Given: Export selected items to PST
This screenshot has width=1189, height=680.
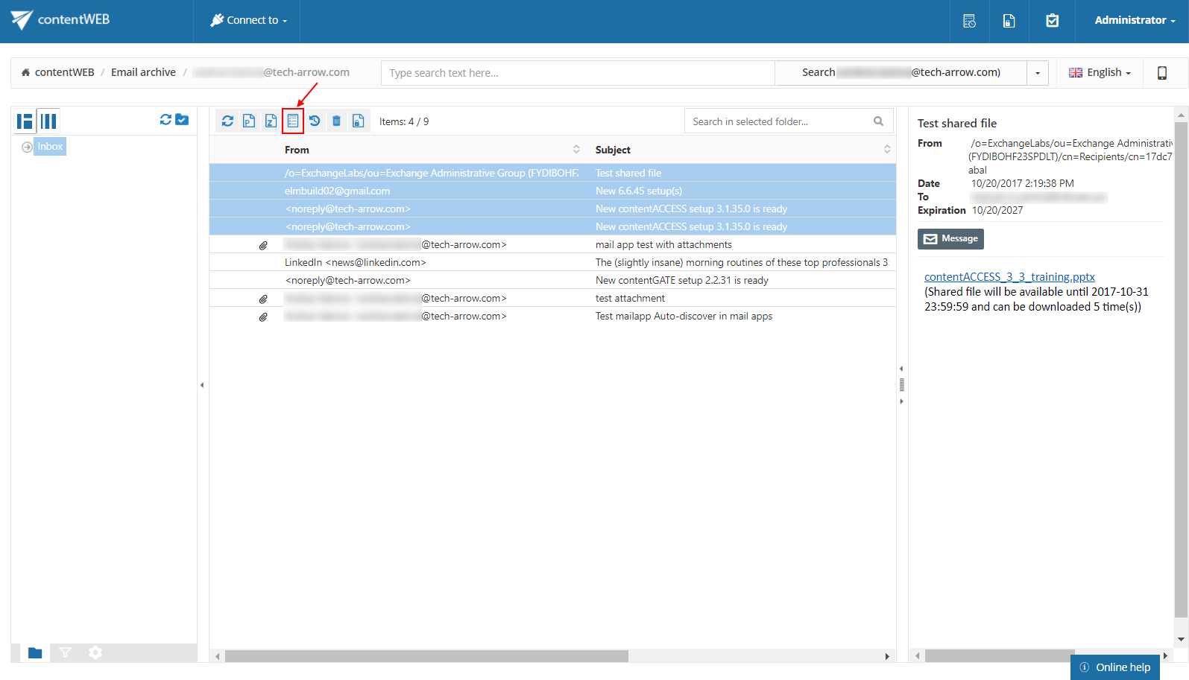Looking at the screenshot, I should pos(249,121).
